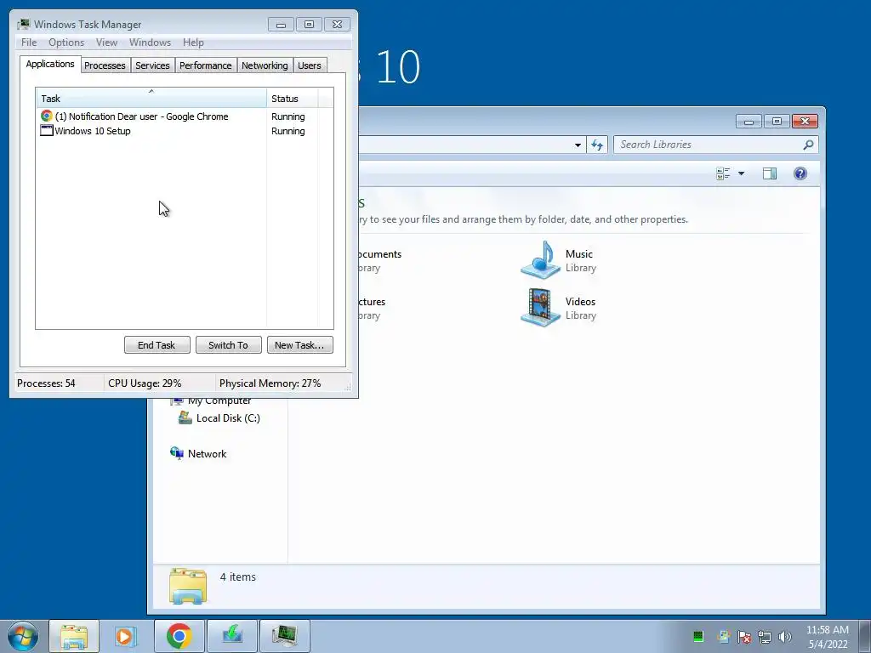Click the volume speaker tray icon
The height and width of the screenshot is (653, 871).
785,636
